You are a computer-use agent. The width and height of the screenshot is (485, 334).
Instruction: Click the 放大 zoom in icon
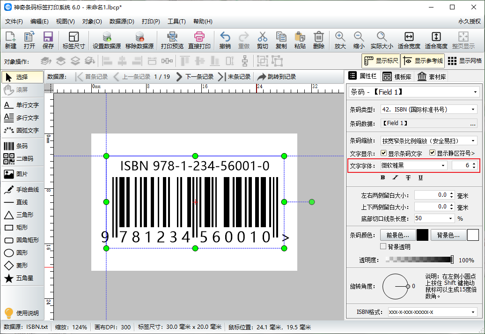340,40
